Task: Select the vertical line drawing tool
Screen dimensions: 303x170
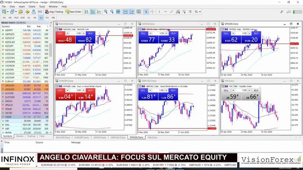Action: point(159,12)
